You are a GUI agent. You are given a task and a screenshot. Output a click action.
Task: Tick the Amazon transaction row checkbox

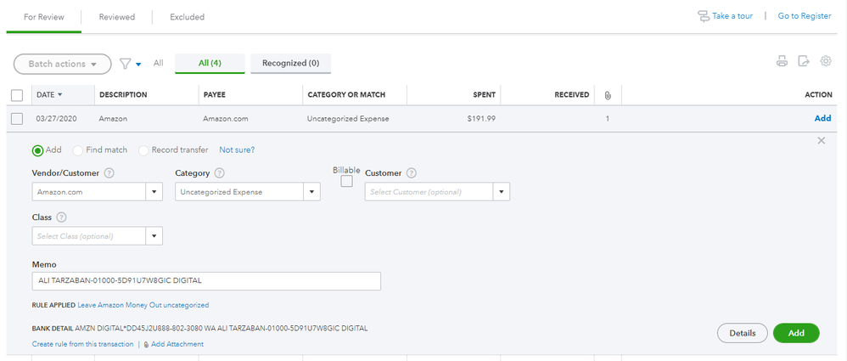point(17,119)
